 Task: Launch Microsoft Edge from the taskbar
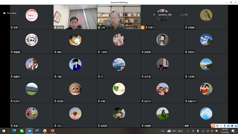tap(14, 131)
